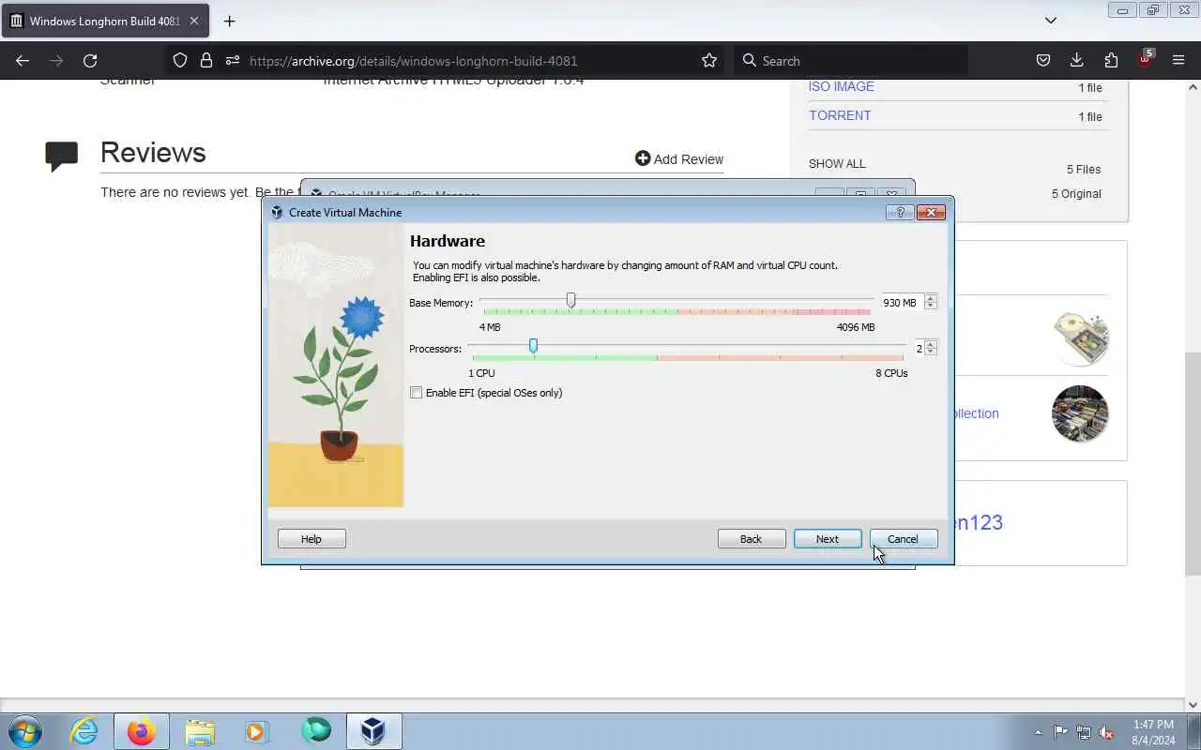This screenshot has width=1201, height=750.
Task: Launch Internet Explorer from taskbar
Action: [x=84, y=731]
